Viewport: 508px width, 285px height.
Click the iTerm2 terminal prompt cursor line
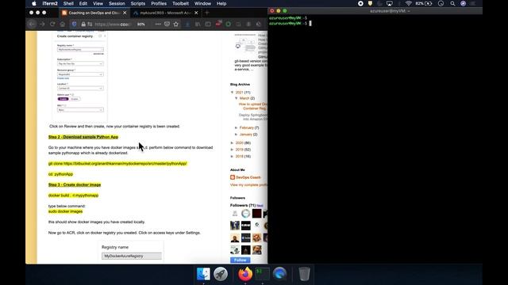[291, 23]
